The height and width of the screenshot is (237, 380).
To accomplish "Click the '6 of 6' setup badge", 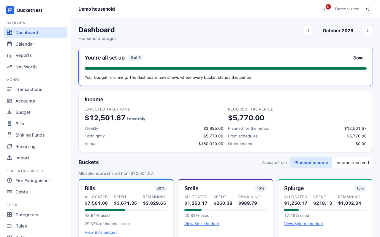I will point(136,58).
